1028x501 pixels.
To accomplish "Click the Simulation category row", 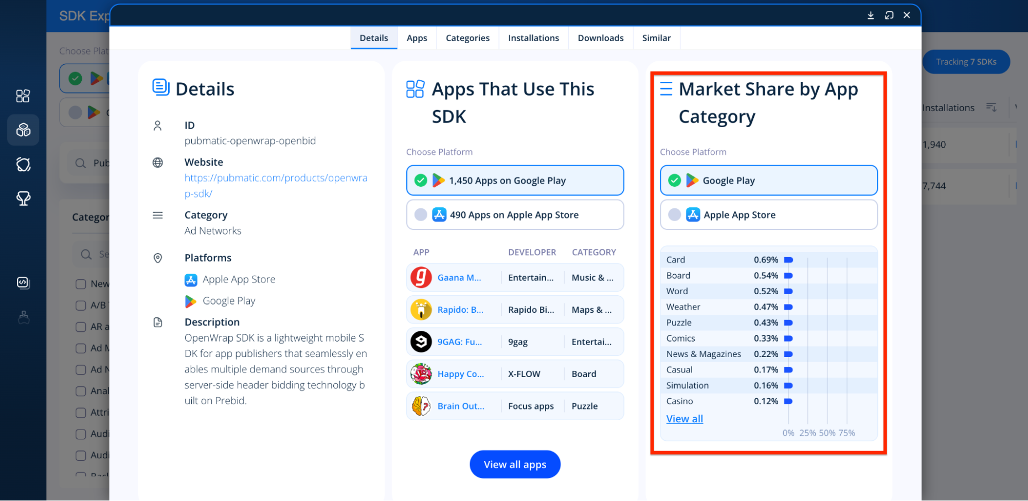I will coord(769,385).
